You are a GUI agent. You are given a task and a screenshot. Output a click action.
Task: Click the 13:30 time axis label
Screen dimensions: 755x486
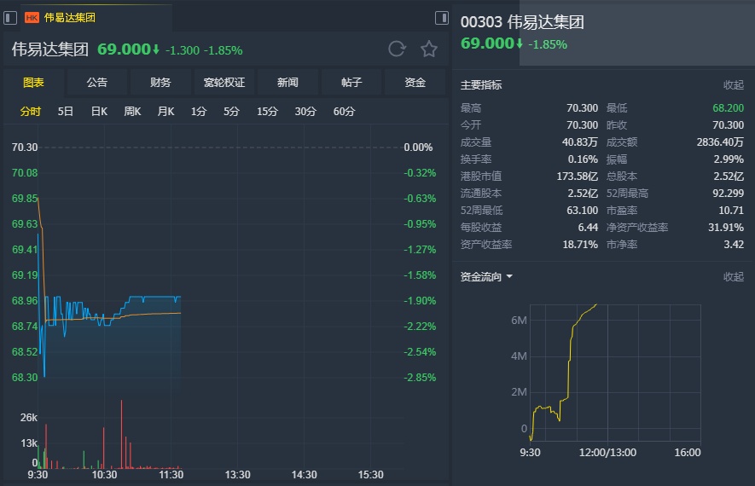coord(237,475)
